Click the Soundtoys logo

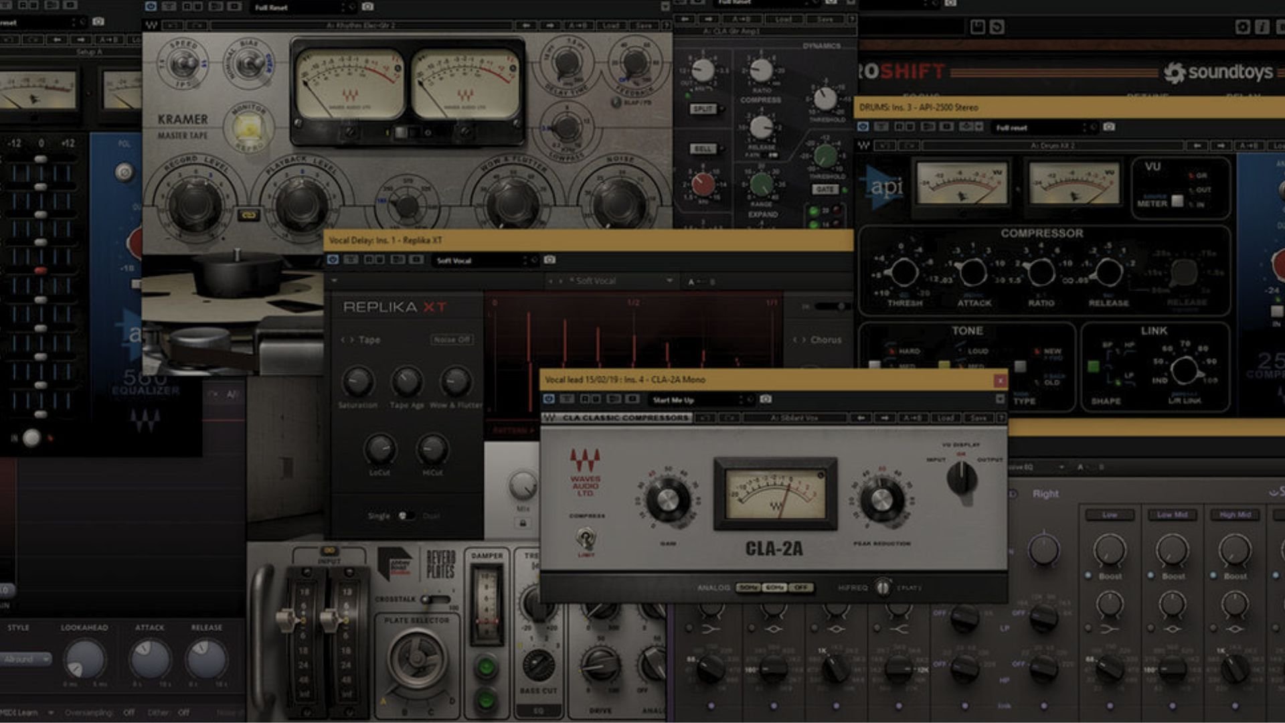coord(1218,72)
